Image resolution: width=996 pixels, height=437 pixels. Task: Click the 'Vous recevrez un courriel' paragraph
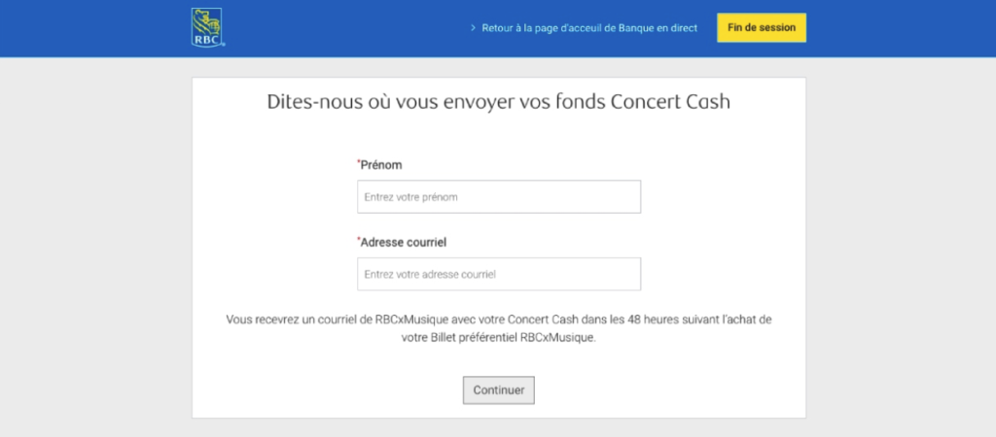(498, 328)
